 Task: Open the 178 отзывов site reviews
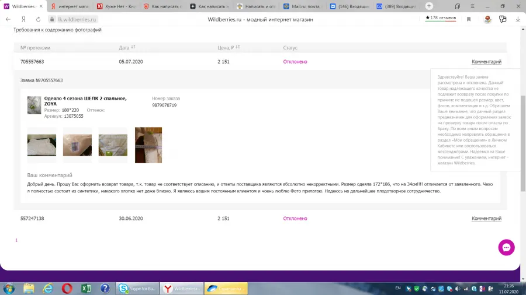tap(441, 17)
